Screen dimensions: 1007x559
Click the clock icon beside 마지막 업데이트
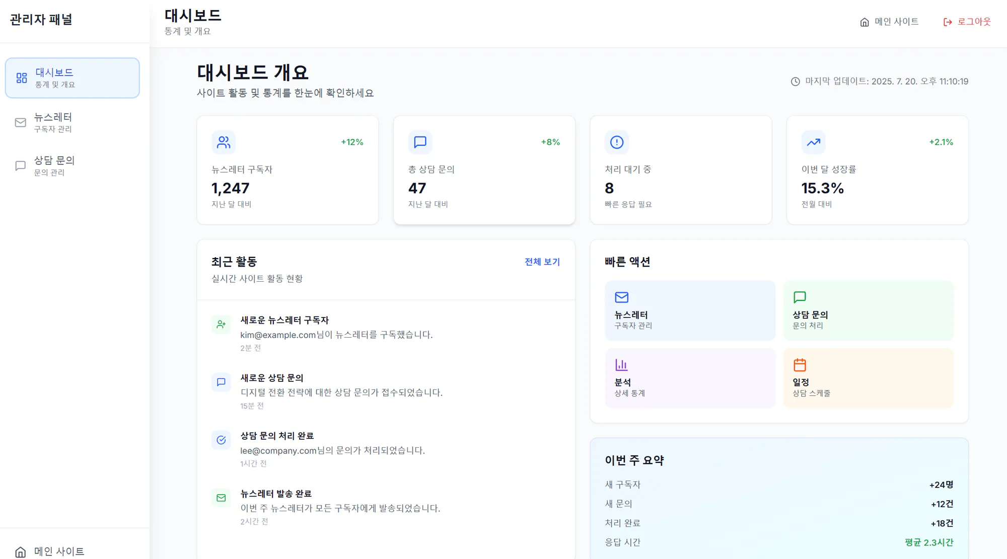[796, 81]
